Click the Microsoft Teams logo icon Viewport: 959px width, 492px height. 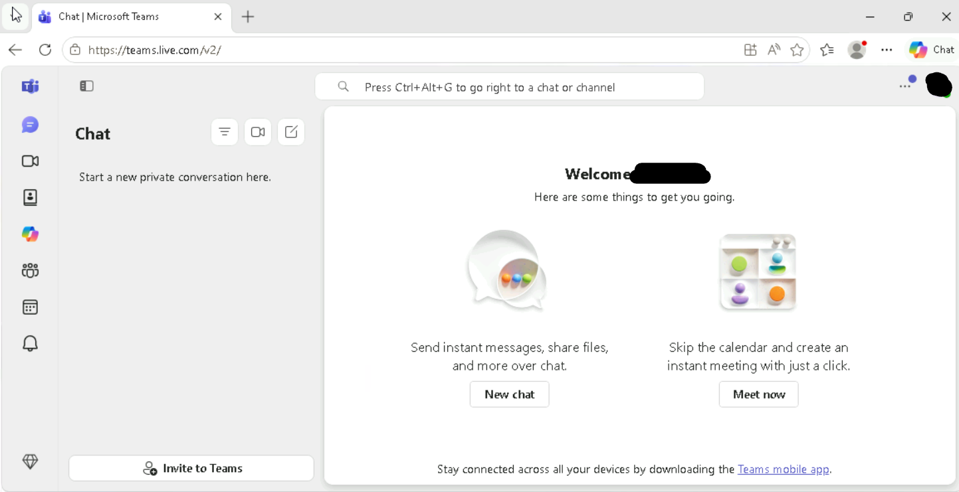point(30,86)
